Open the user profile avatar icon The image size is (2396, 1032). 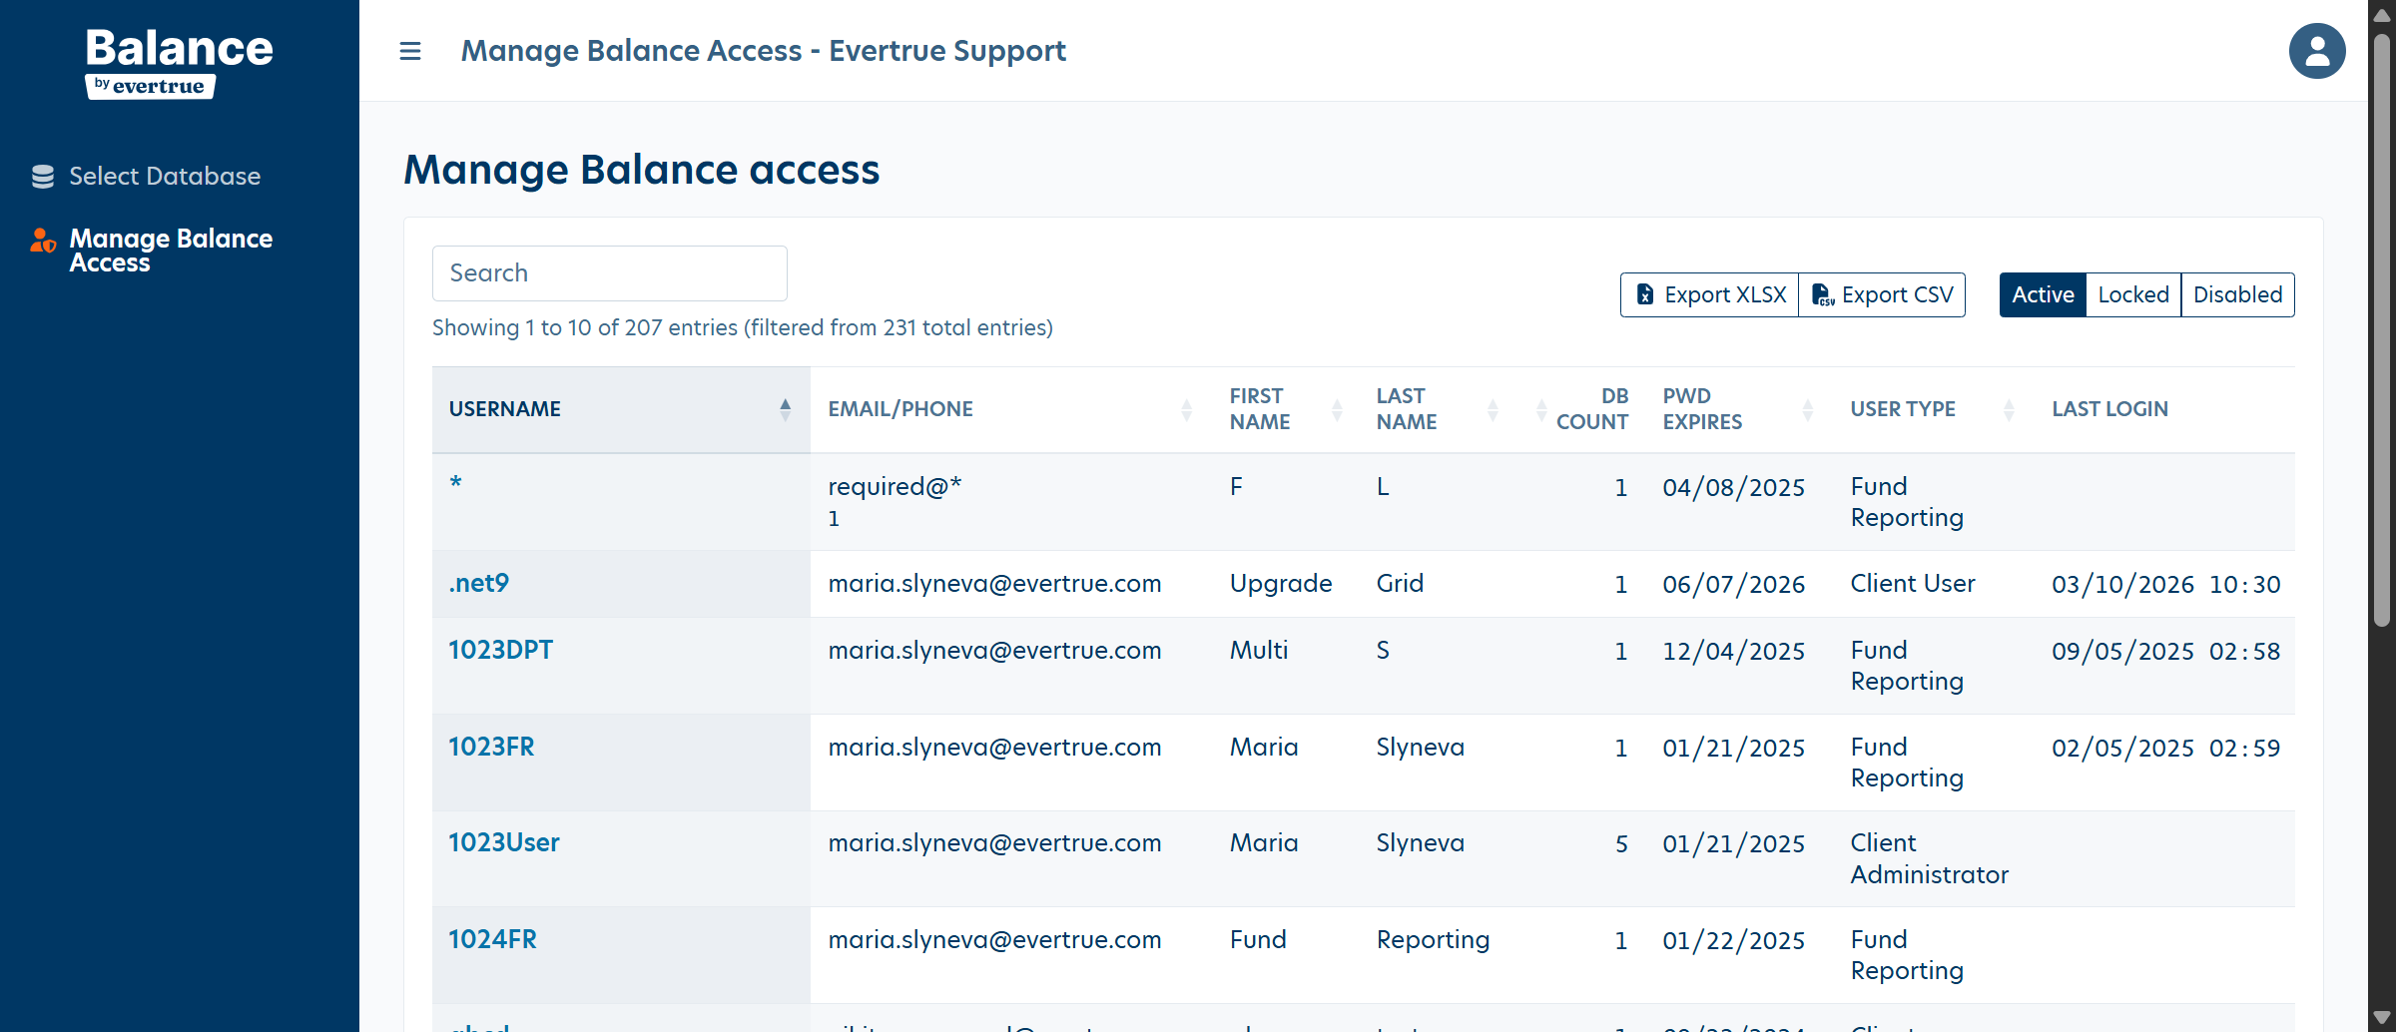pyautogui.click(x=2316, y=51)
